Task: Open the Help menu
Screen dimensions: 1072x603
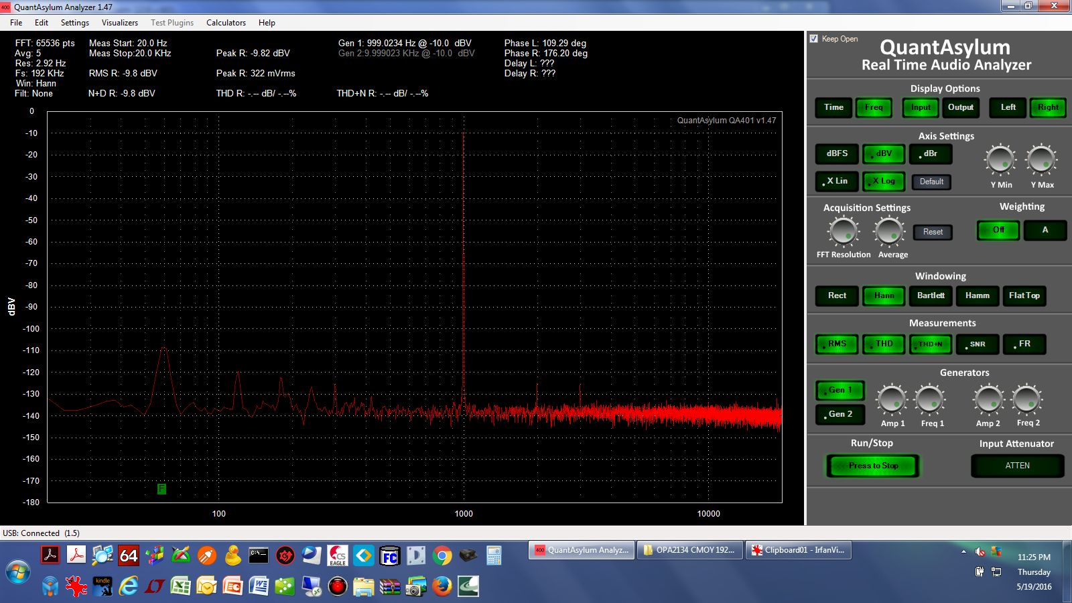Action: pyautogui.click(x=267, y=22)
